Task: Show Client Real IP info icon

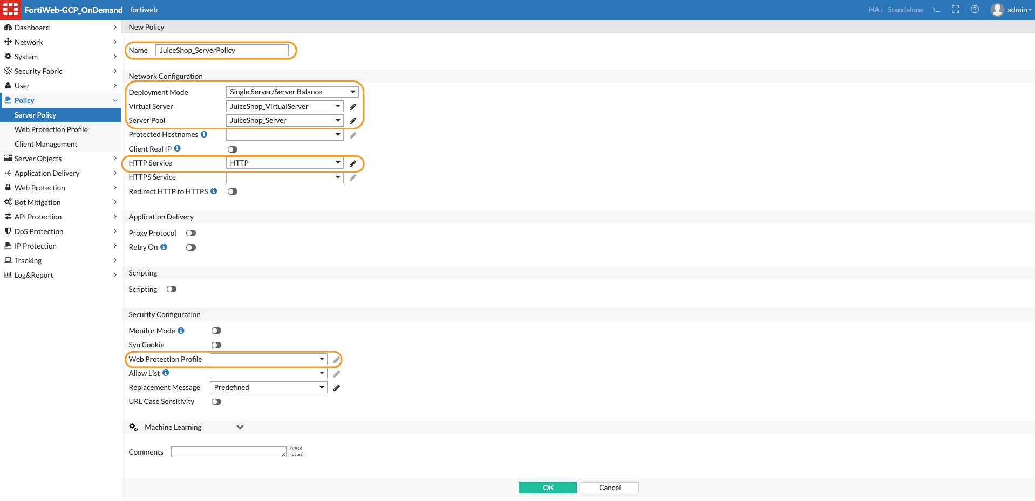Action: click(x=178, y=148)
